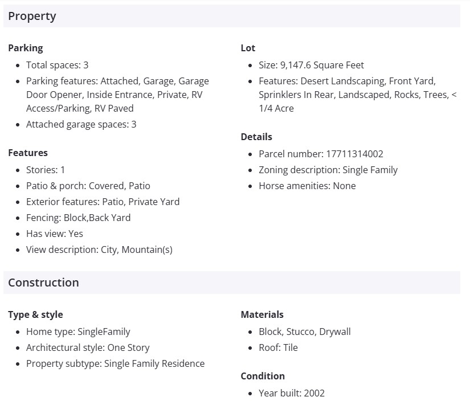This screenshot has width=470, height=409.
Task: Select the Horse amenities: None item
Action: coord(307,186)
